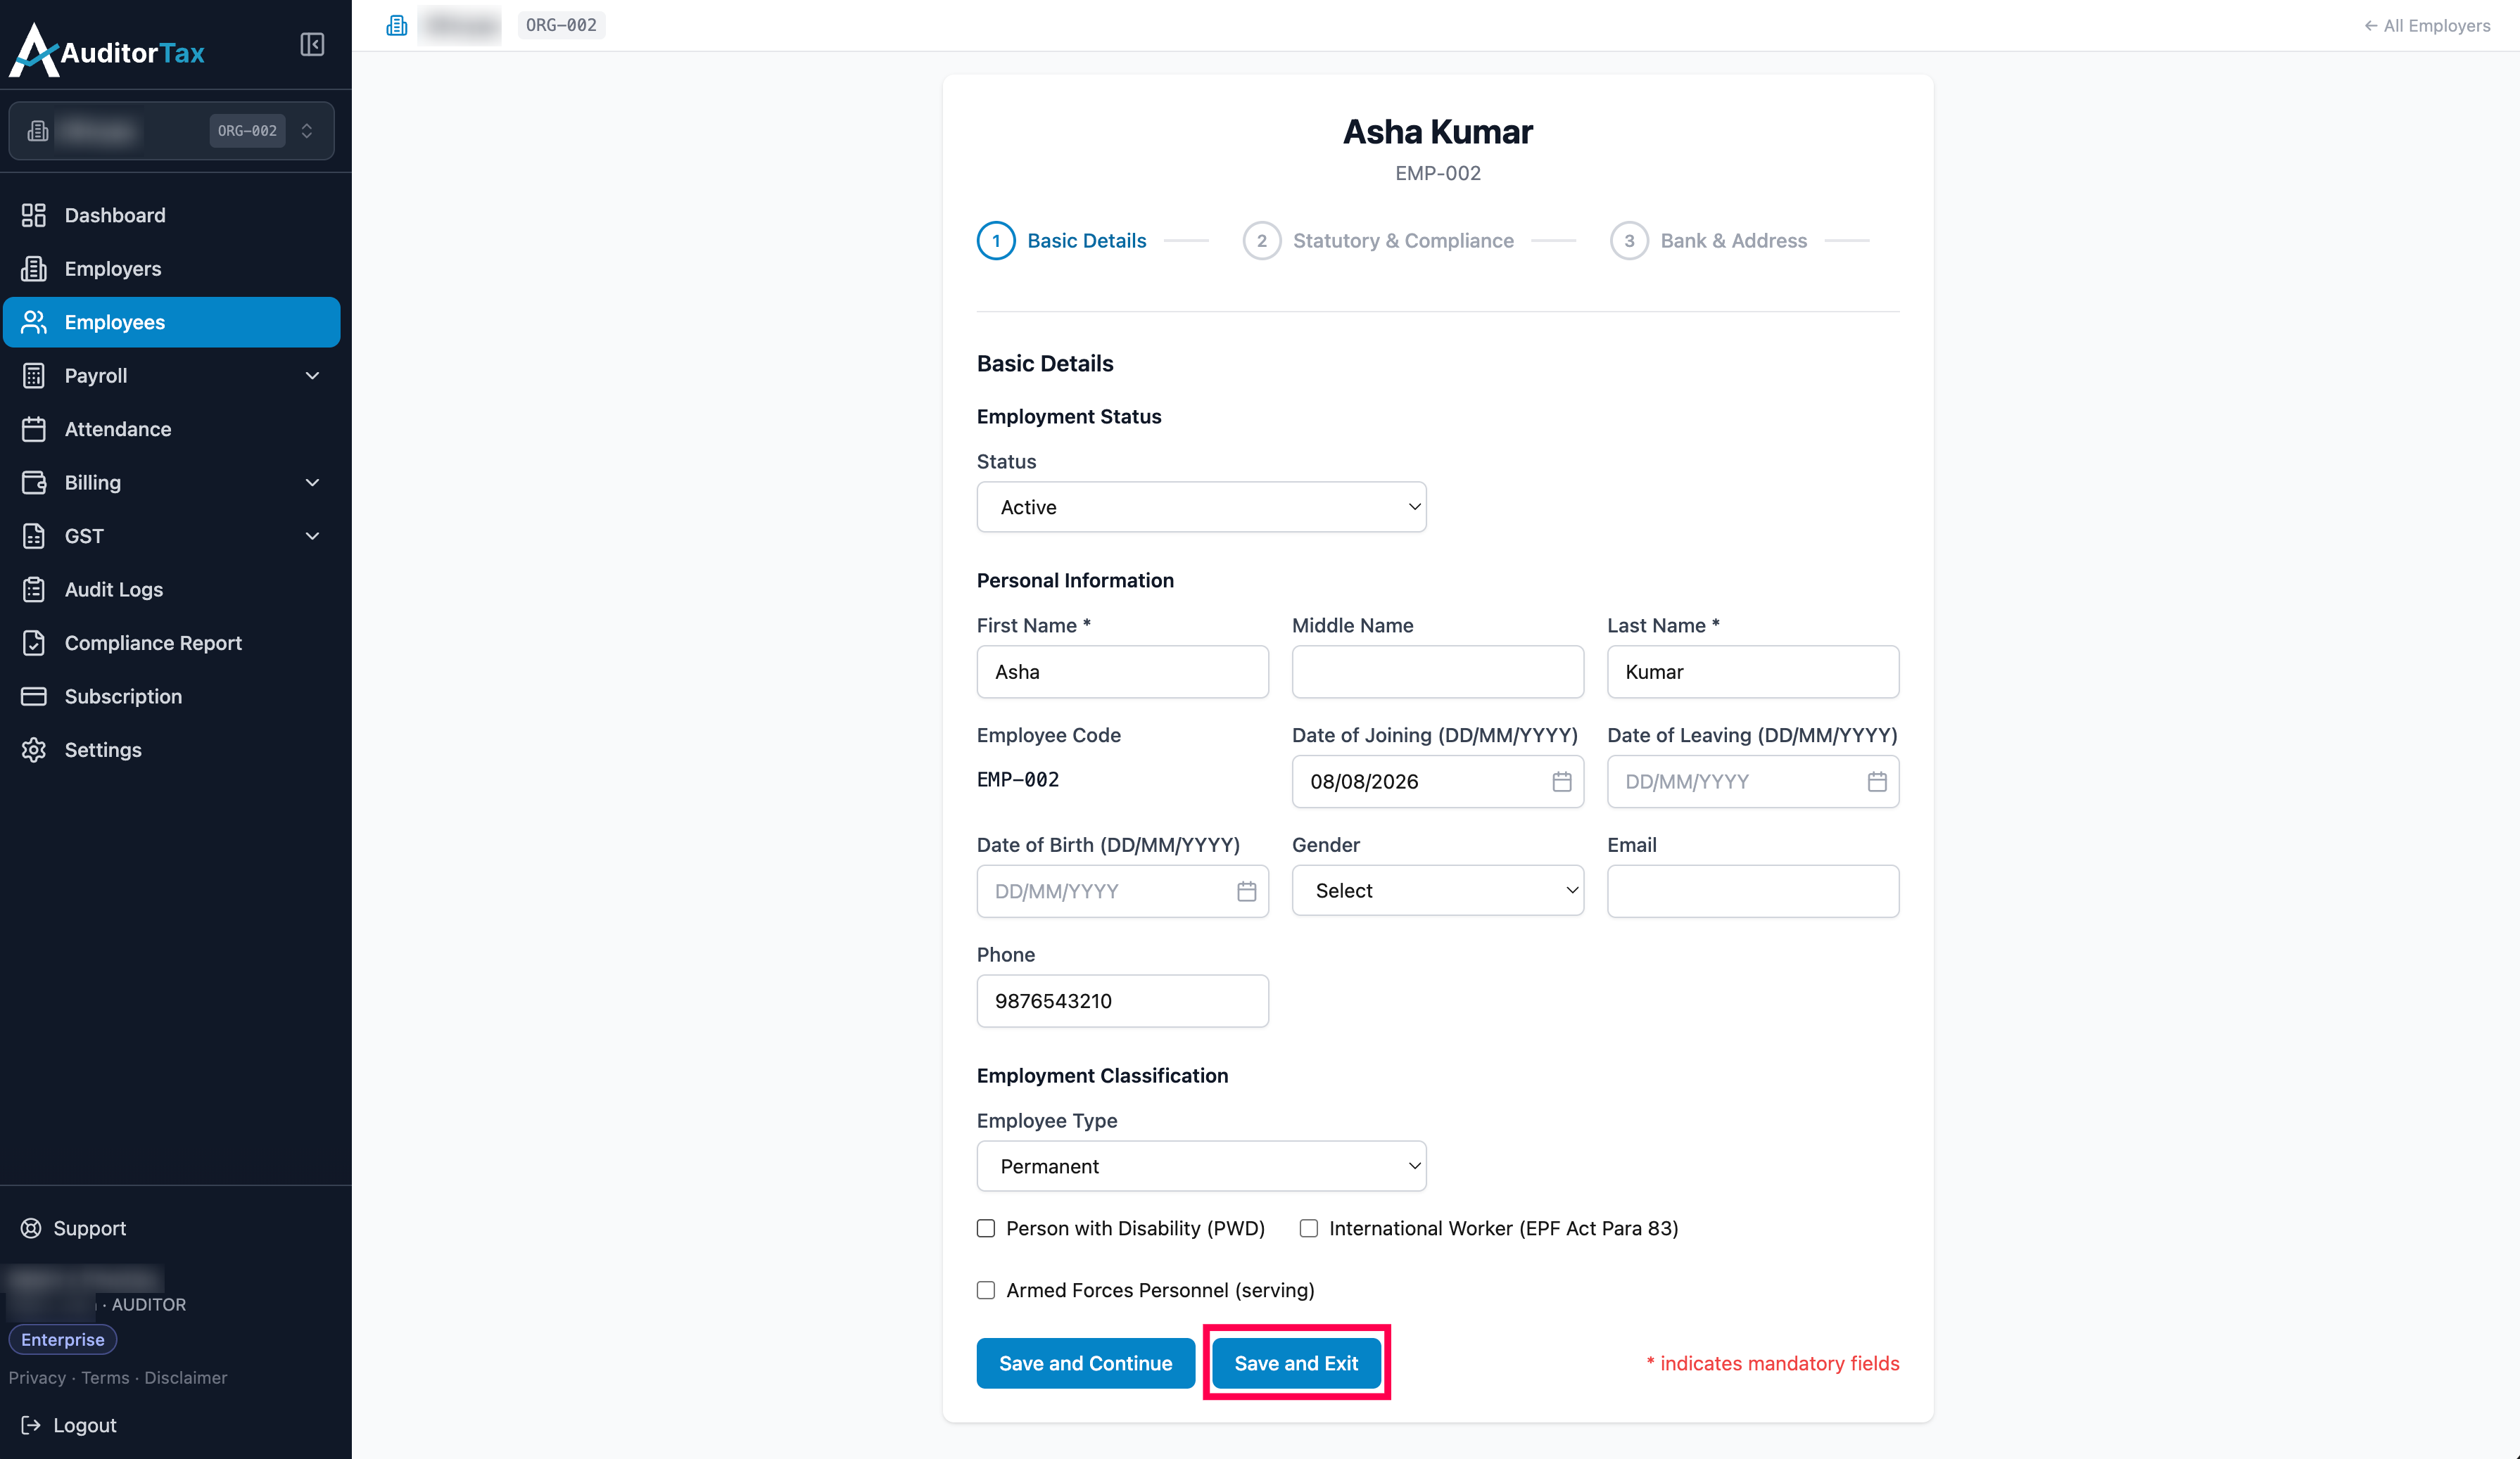Open the Privacy link
The height and width of the screenshot is (1459, 2520).
pos(37,1378)
